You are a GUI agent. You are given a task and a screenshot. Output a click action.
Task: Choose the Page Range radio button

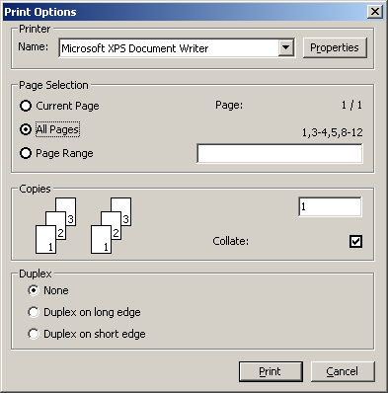click(x=26, y=153)
